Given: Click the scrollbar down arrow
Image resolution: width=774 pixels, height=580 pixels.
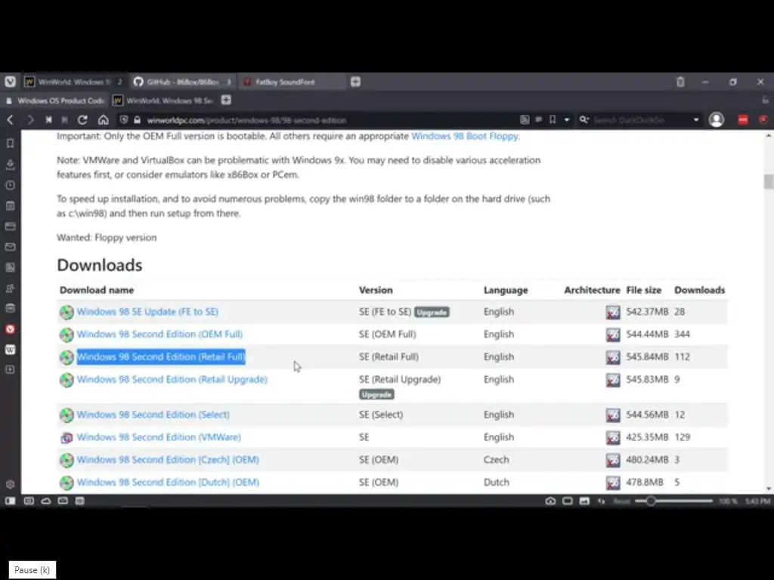Looking at the screenshot, I should [768, 489].
